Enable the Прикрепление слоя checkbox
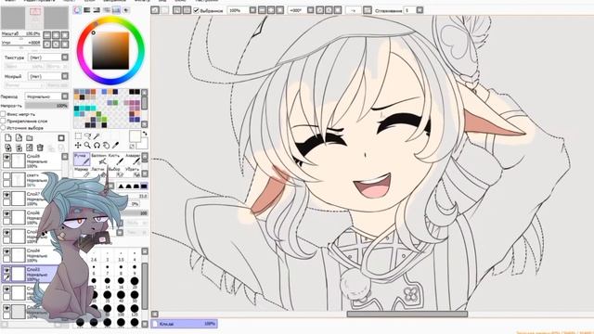 tap(3, 122)
